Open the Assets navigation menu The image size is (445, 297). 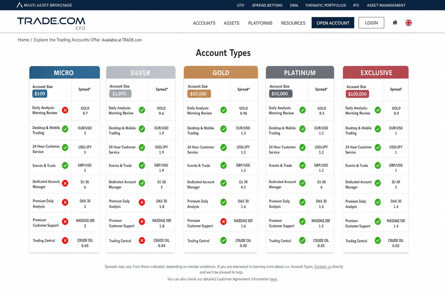pos(231,23)
